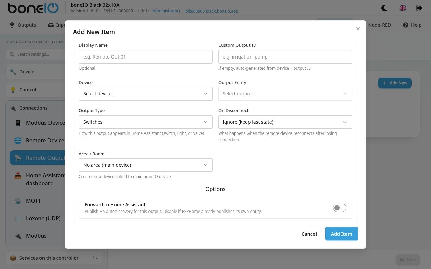
Task: Click the Control bulb icon
Action: pyautogui.click(x=13, y=90)
